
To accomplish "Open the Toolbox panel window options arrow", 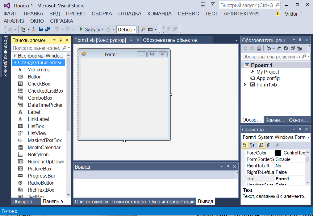I will [54, 40].
